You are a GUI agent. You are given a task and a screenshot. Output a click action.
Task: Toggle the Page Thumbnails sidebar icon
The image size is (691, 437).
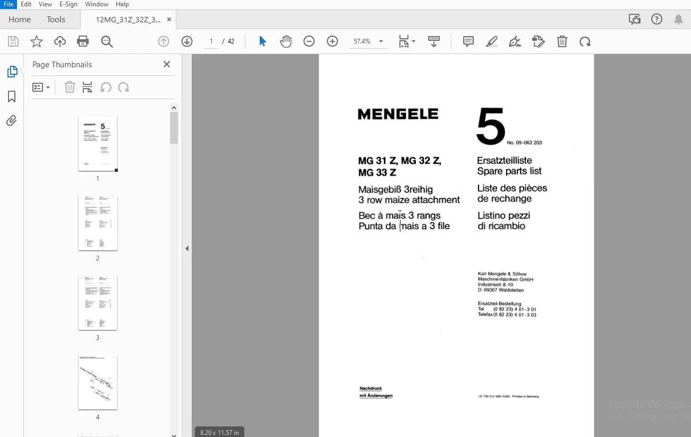tap(12, 72)
